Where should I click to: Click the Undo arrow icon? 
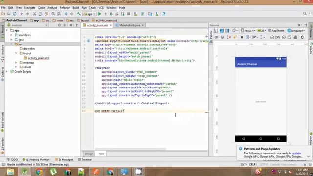22,14
